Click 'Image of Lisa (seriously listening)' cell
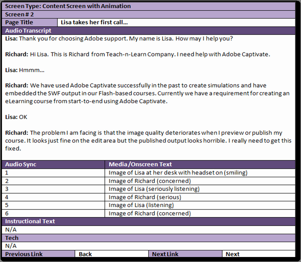This screenshot has height=262, width=301. (200, 189)
